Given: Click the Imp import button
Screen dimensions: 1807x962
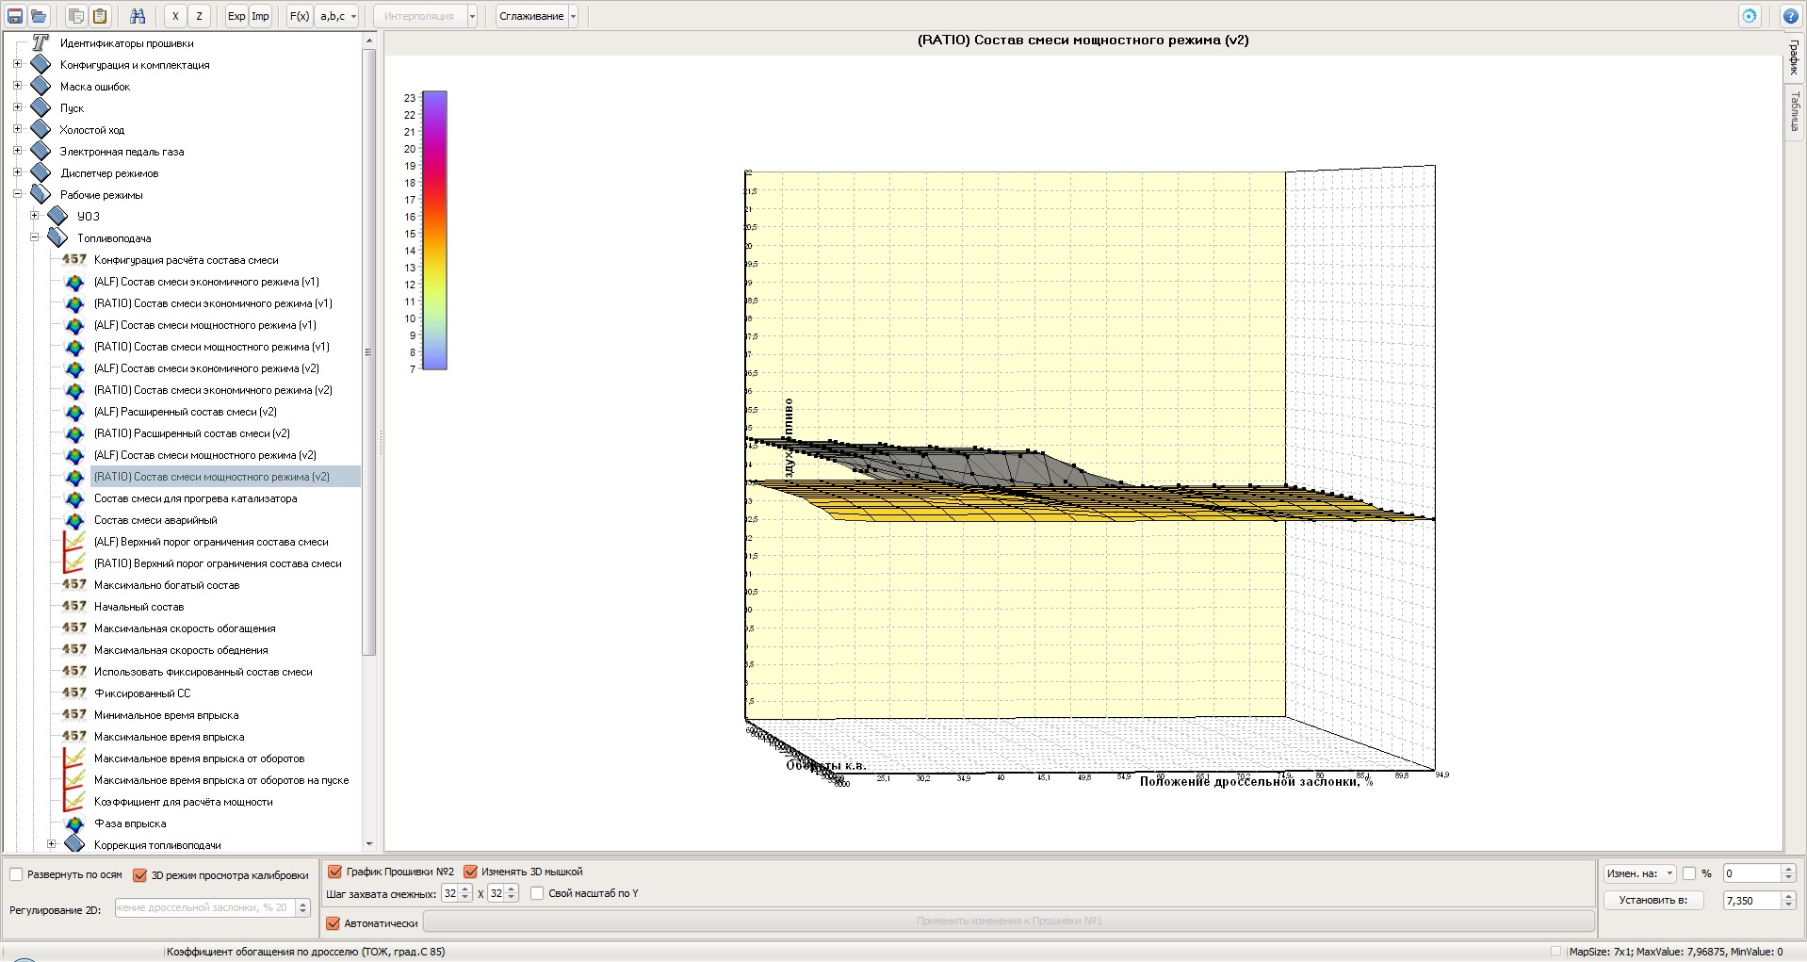Looking at the screenshot, I should point(260,16).
